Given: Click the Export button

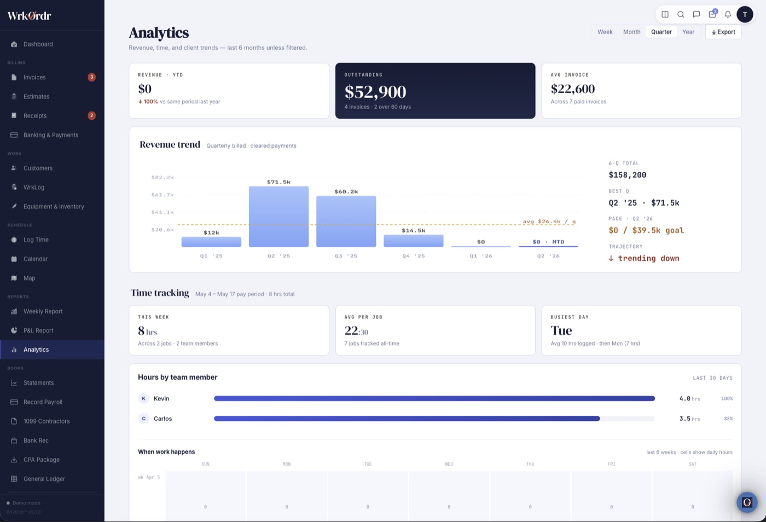Looking at the screenshot, I should [723, 32].
